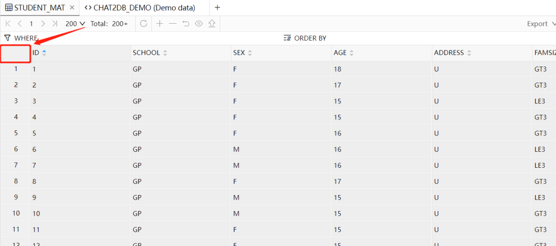
Task: Toggle sort on the SCHOOL column
Action: [165, 53]
